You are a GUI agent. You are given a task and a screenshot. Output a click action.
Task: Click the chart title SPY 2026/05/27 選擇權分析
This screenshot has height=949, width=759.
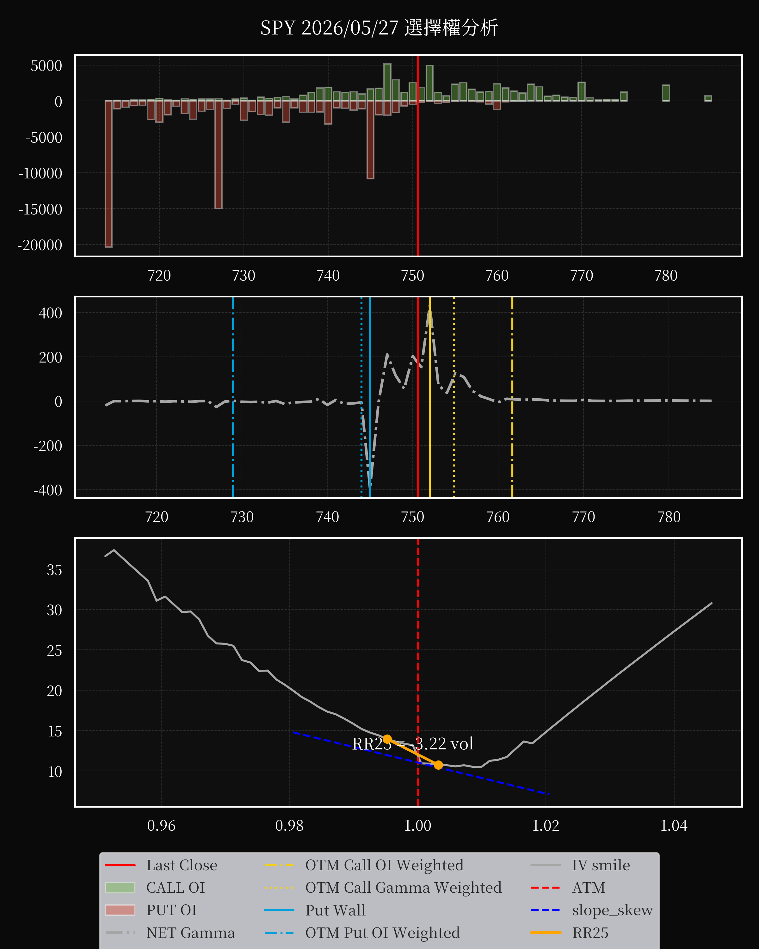379,28
